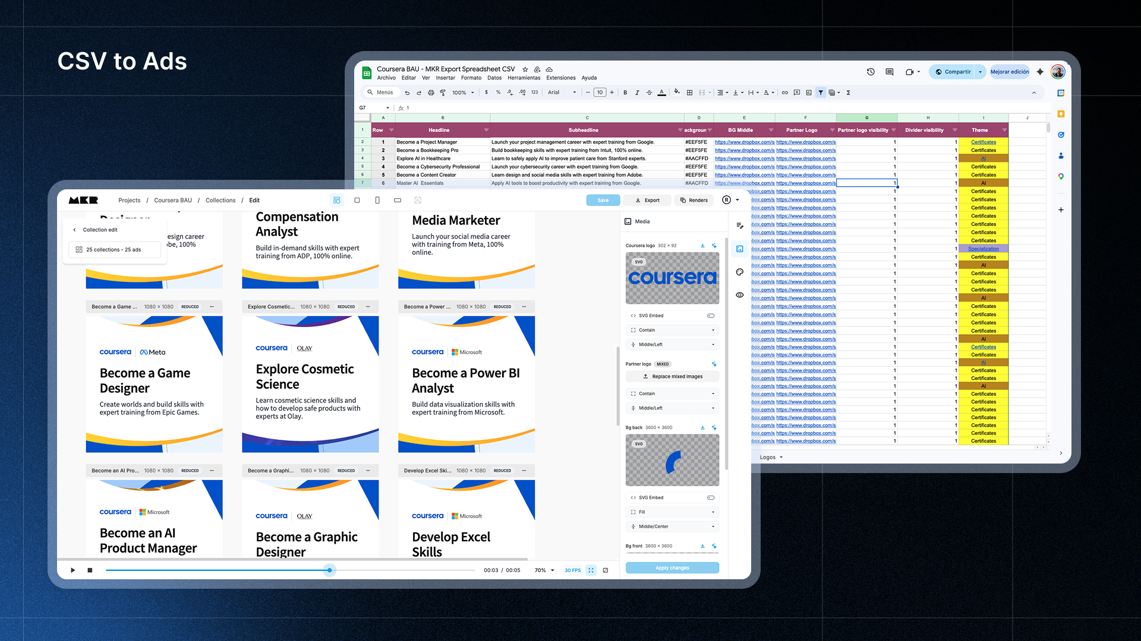Screen dimensions: 1141x641
Task: Apply italic formatting in Sheets
Action: (x=637, y=93)
